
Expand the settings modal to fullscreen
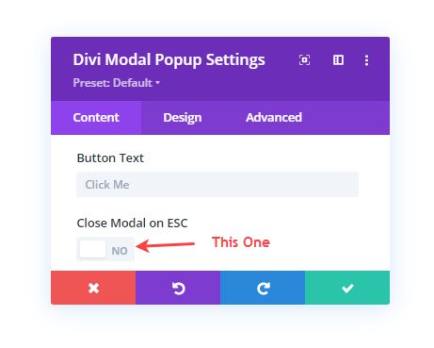click(x=304, y=59)
